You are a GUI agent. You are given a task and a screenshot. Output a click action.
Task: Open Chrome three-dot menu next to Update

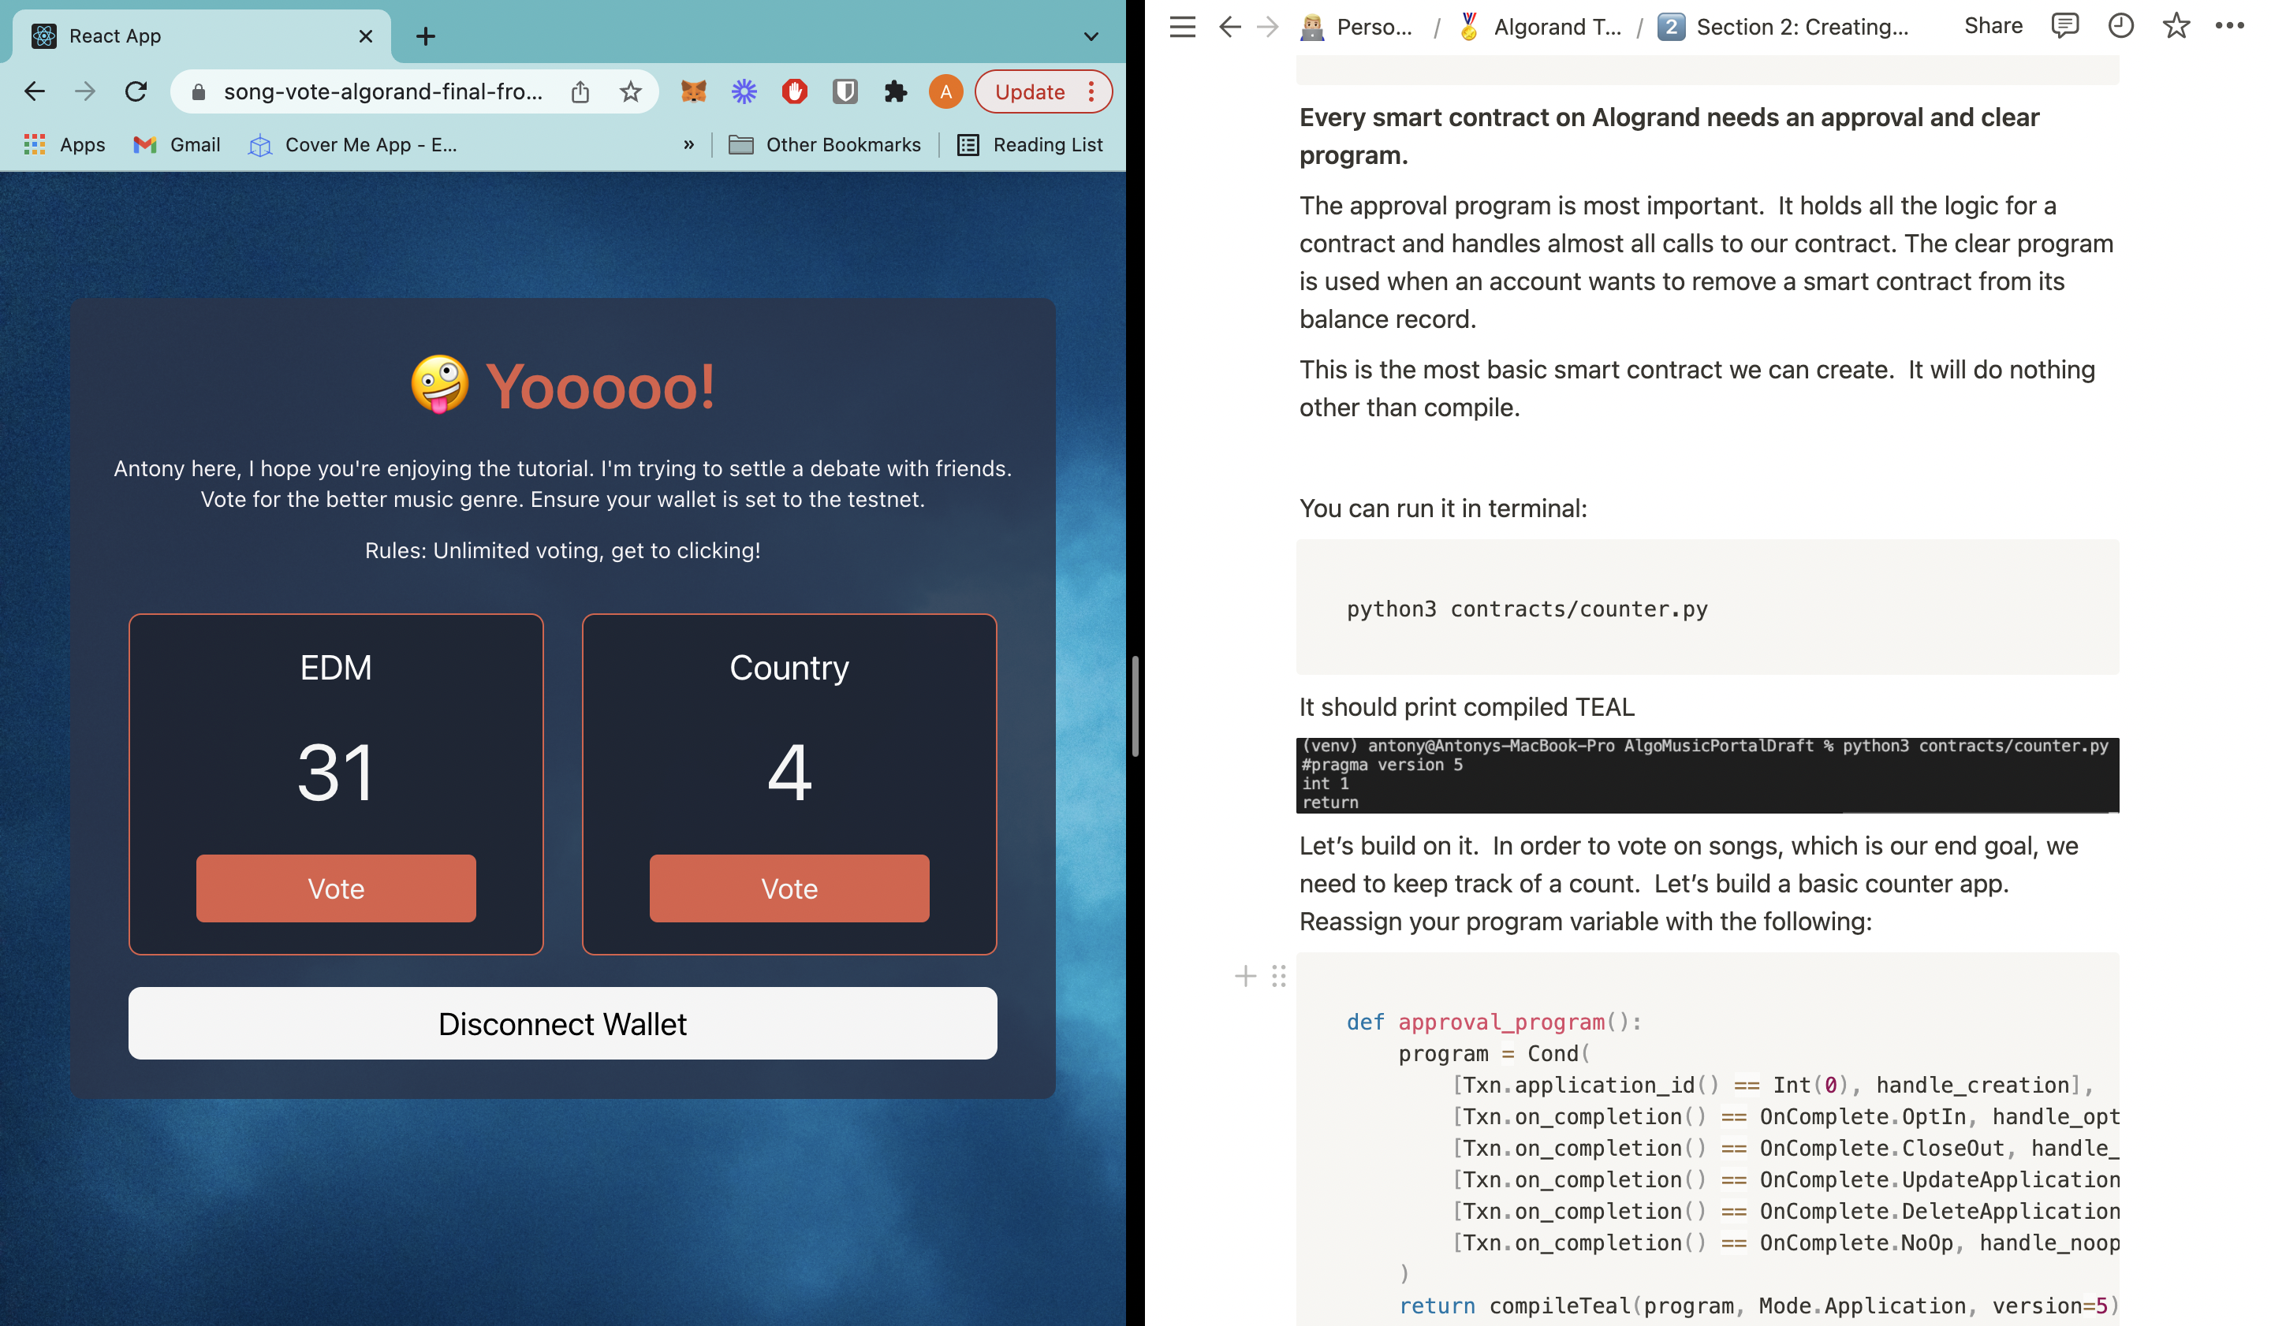(1091, 92)
